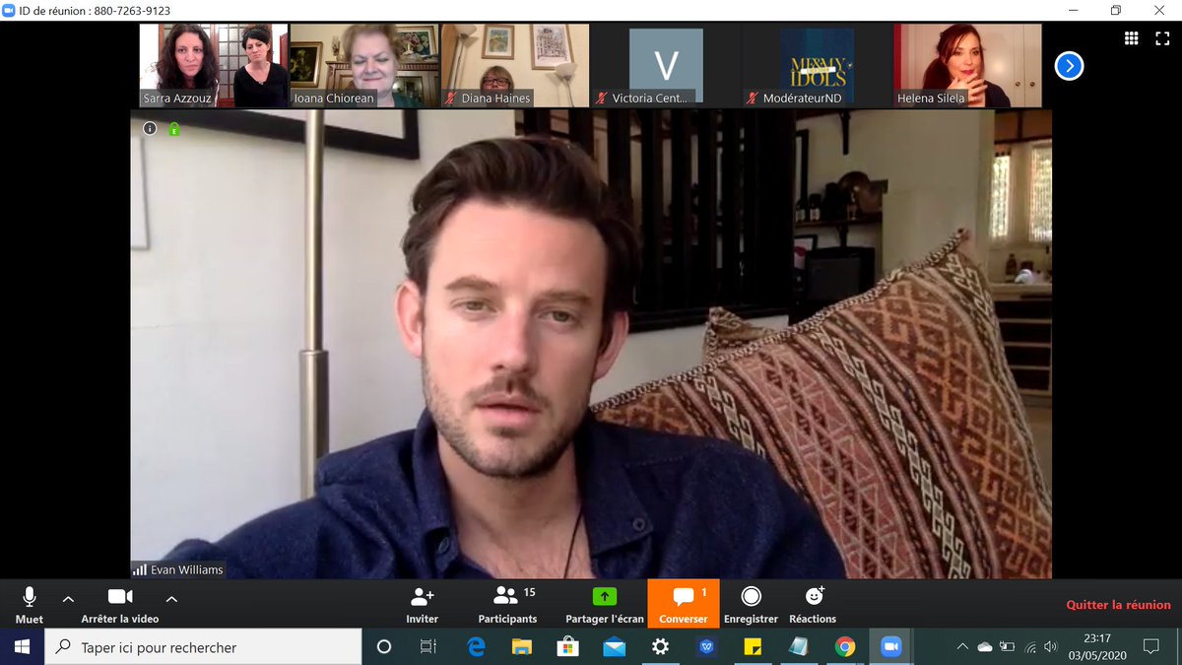Screen dimensions: 1182x665
Task: Show hidden system tray icons chevron
Action: (x=962, y=647)
